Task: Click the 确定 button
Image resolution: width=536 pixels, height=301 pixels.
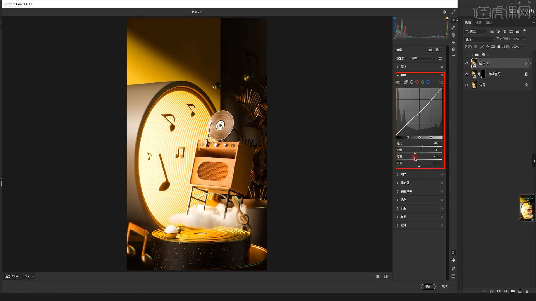Action: [428, 287]
